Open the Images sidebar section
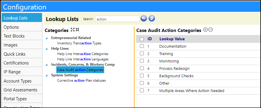The image size is (261, 108). [22, 45]
